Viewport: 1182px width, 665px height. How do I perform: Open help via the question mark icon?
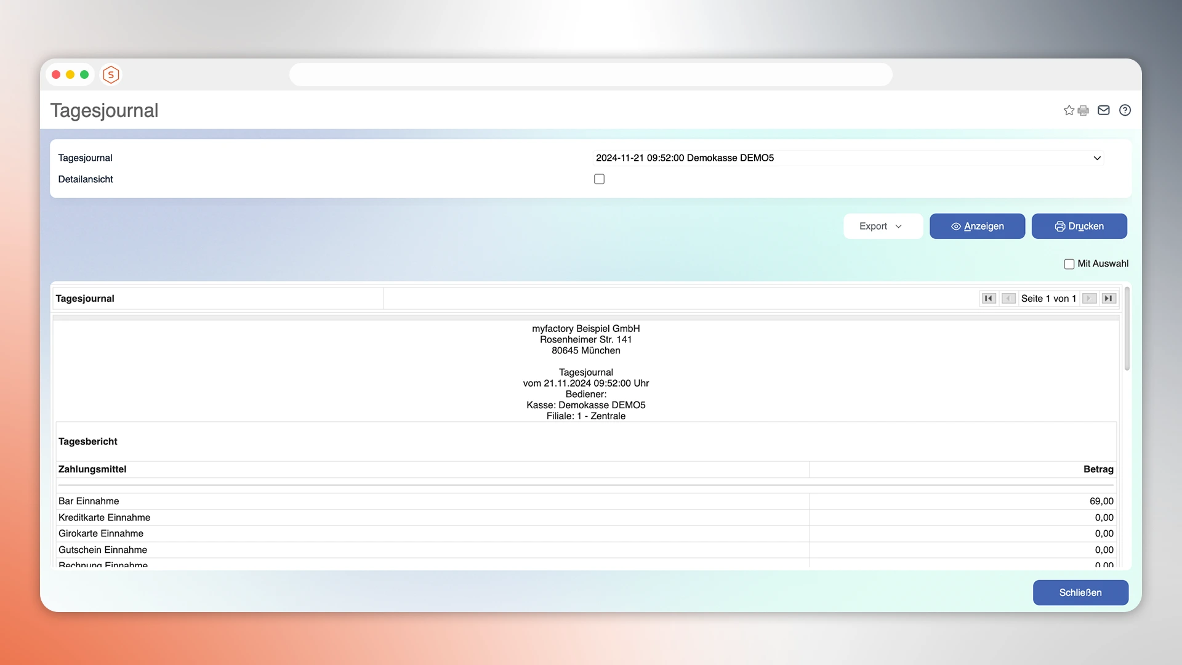[1125, 110]
